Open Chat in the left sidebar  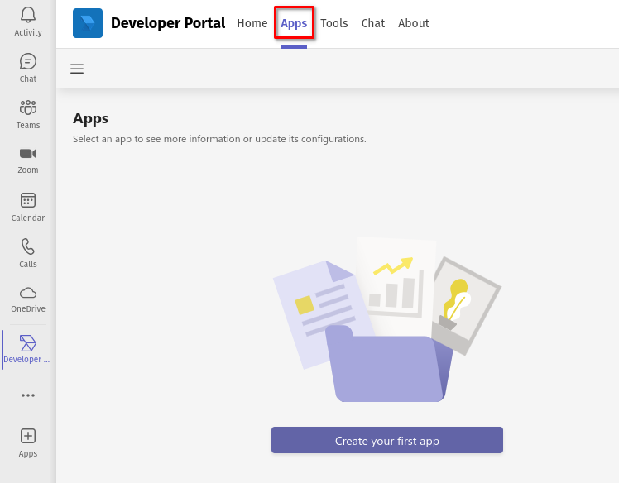(28, 62)
